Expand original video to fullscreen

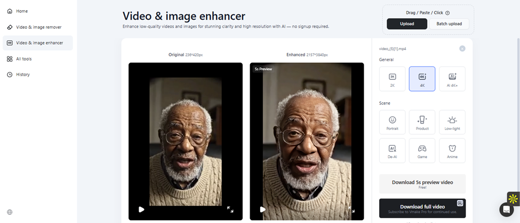point(230,210)
